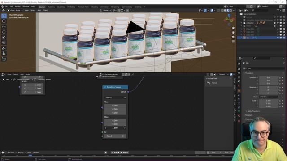Toggle the camera view icon in viewport
Viewport: 287px width, 161px height.
point(233,37)
